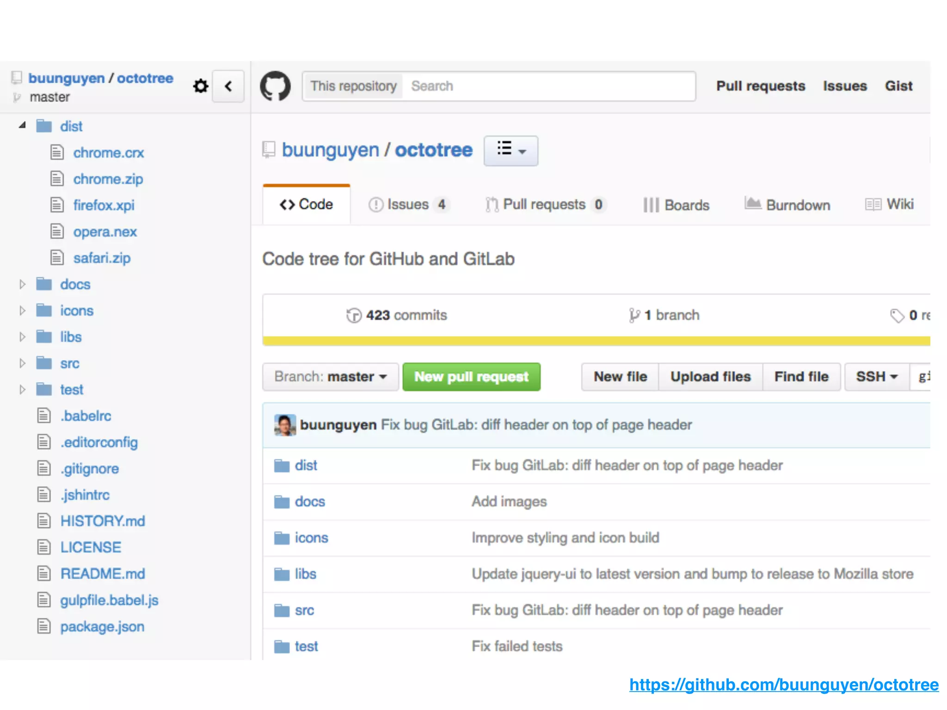Open the Branch: master dropdown

(330, 377)
